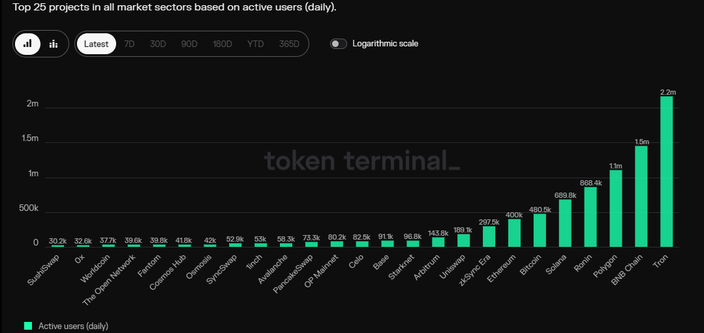
Task: Select the Polygon bar
Action: coord(616,208)
